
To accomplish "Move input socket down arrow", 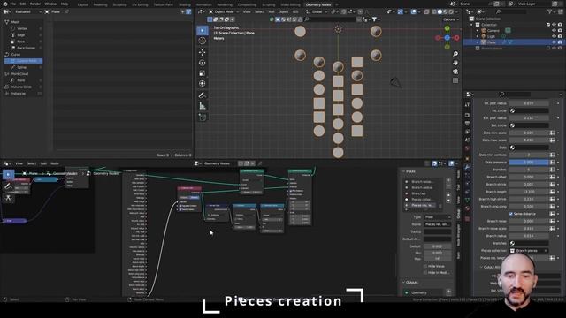I will click(x=448, y=201).
